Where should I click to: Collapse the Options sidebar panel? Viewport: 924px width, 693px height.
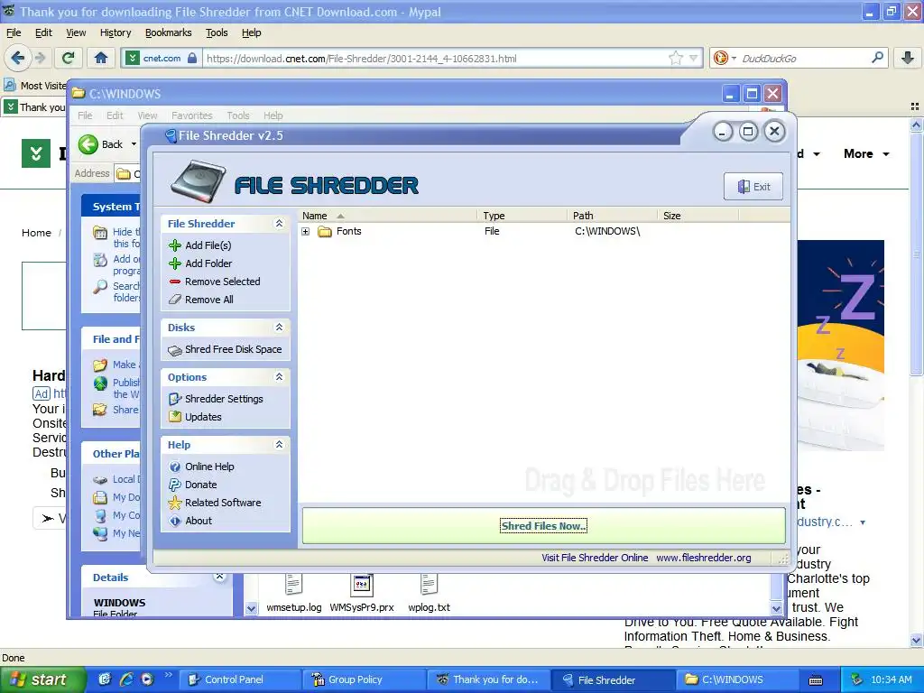click(x=280, y=376)
